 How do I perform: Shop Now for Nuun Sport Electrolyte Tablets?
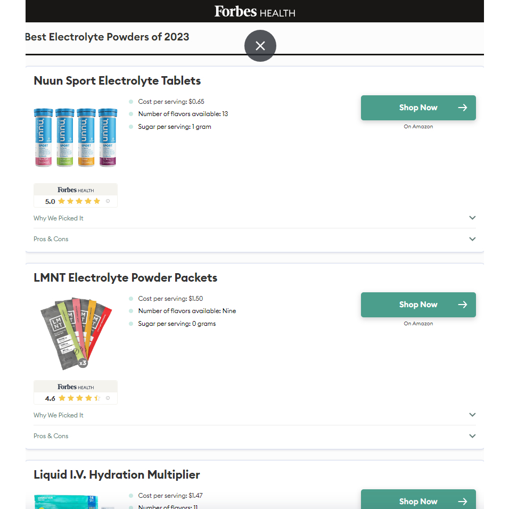[418, 108]
